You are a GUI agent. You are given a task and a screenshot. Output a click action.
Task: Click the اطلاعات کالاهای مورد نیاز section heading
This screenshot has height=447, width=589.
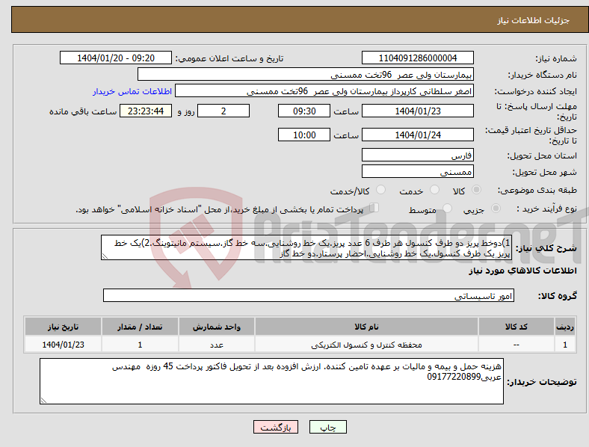click(522, 271)
